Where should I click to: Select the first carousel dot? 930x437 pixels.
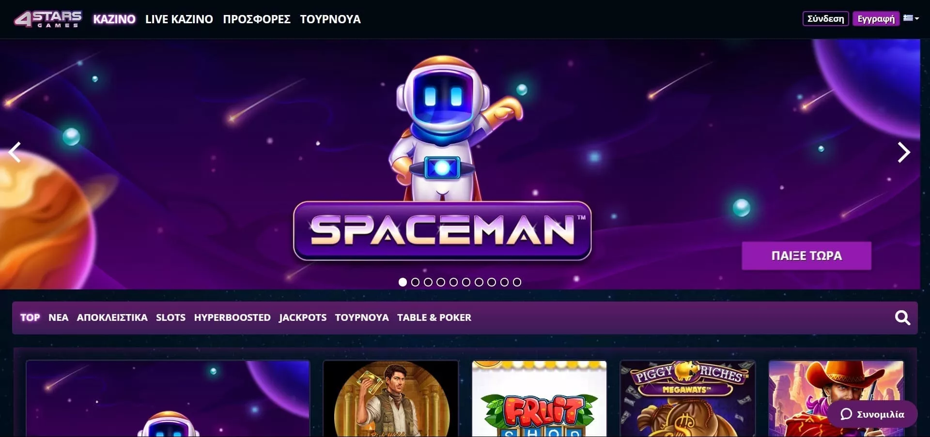pos(403,282)
